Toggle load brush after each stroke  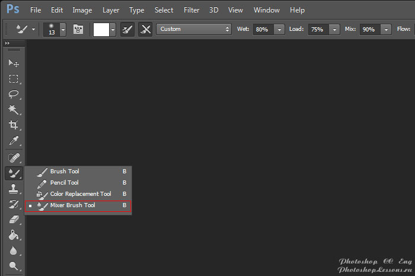(127, 29)
